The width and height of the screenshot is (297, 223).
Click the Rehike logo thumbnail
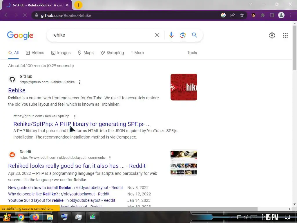click(184, 87)
